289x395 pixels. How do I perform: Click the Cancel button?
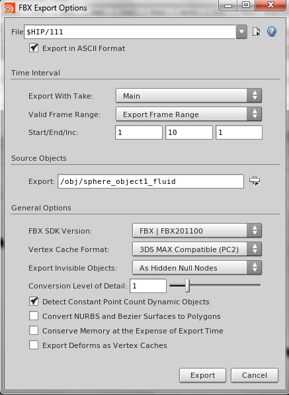tap(255, 375)
